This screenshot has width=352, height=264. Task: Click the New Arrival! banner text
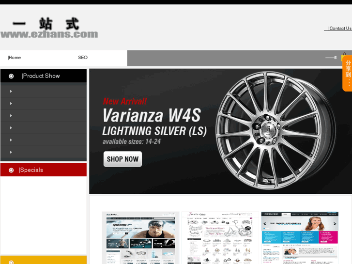tap(125, 101)
